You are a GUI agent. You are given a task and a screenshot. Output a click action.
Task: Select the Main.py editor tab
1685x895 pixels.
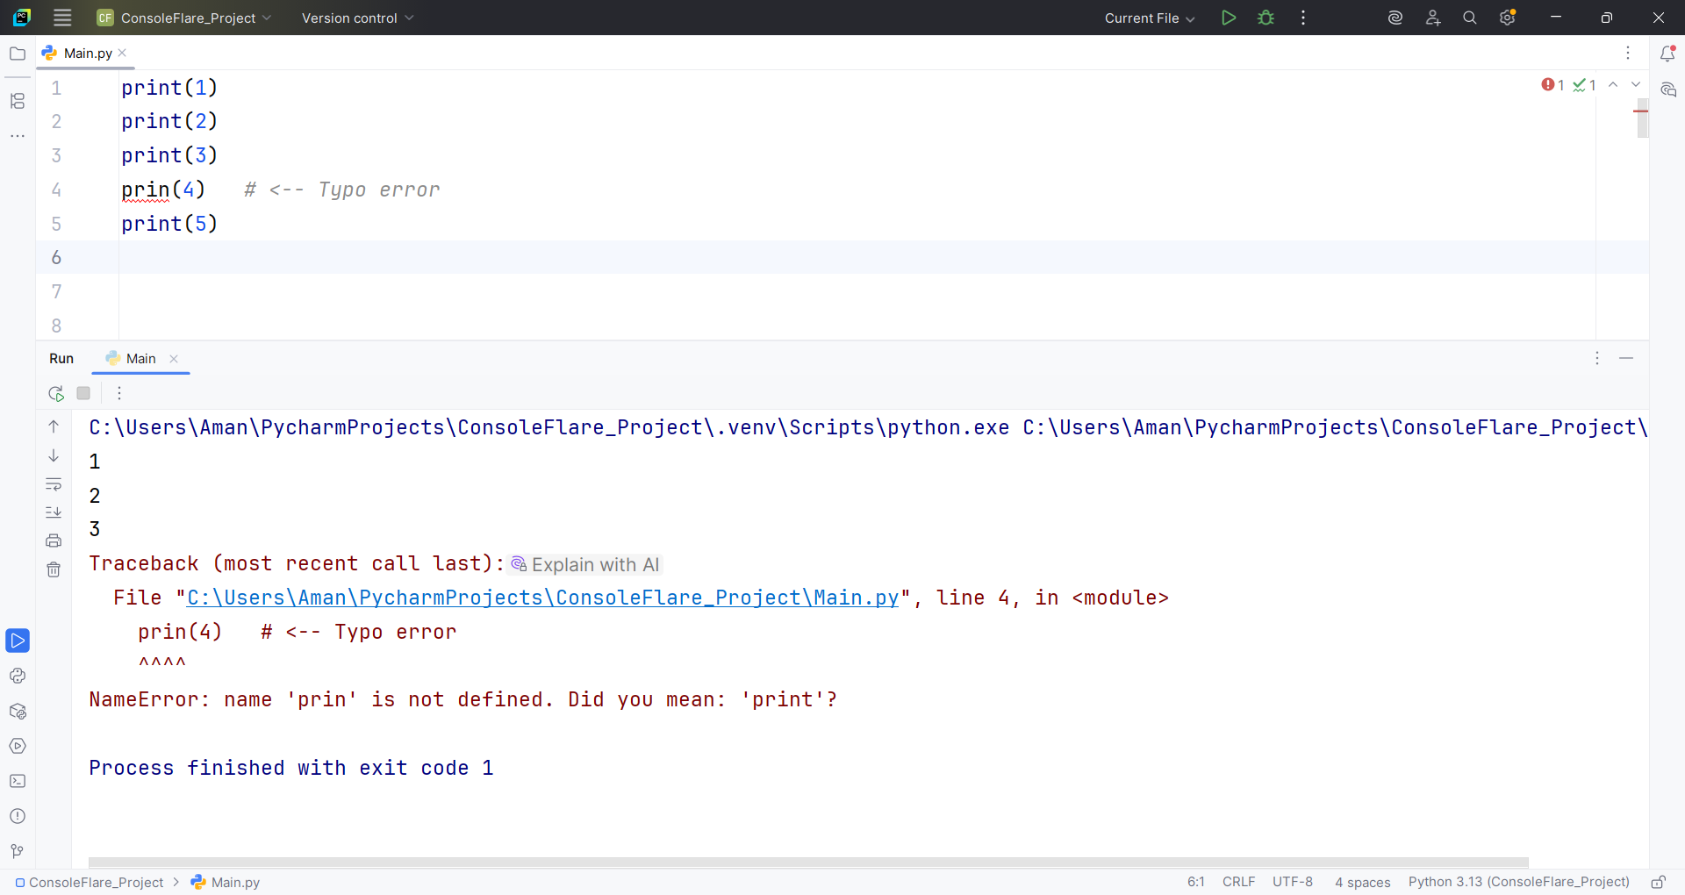pyautogui.click(x=87, y=53)
